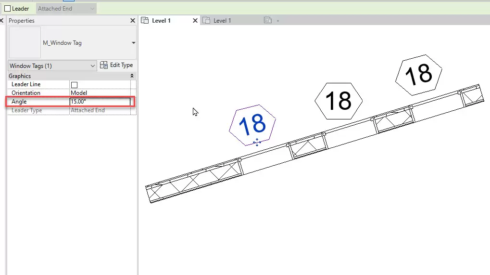Close the active Level 1 view tab

coord(195,21)
